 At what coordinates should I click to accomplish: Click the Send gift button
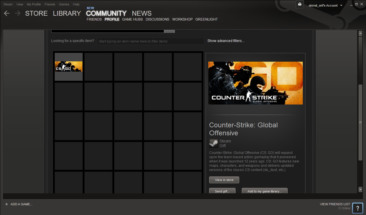pos(222,191)
